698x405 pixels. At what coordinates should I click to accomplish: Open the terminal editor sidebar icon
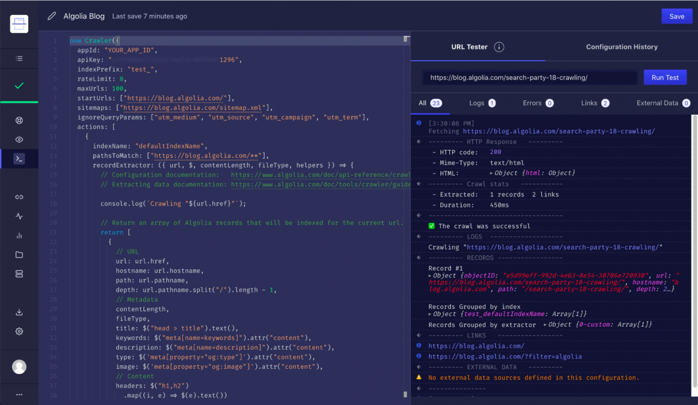[x=19, y=159]
